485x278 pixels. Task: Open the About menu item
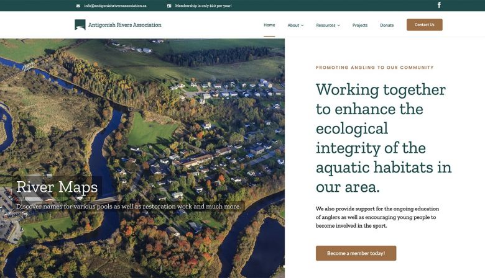click(x=293, y=25)
